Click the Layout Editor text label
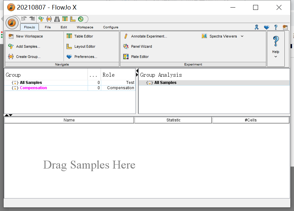The image size is (294, 211). [x=85, y=46]
